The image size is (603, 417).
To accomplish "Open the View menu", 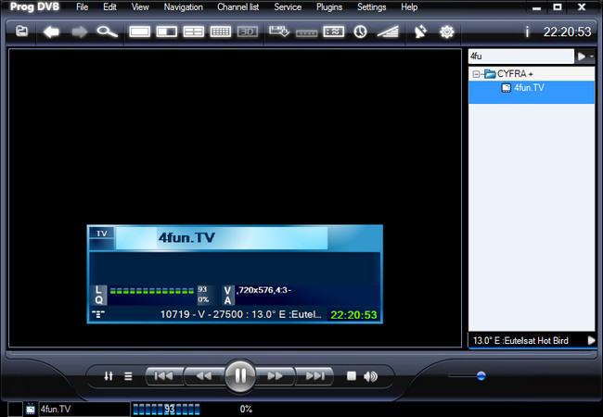I will coord(140,6).
